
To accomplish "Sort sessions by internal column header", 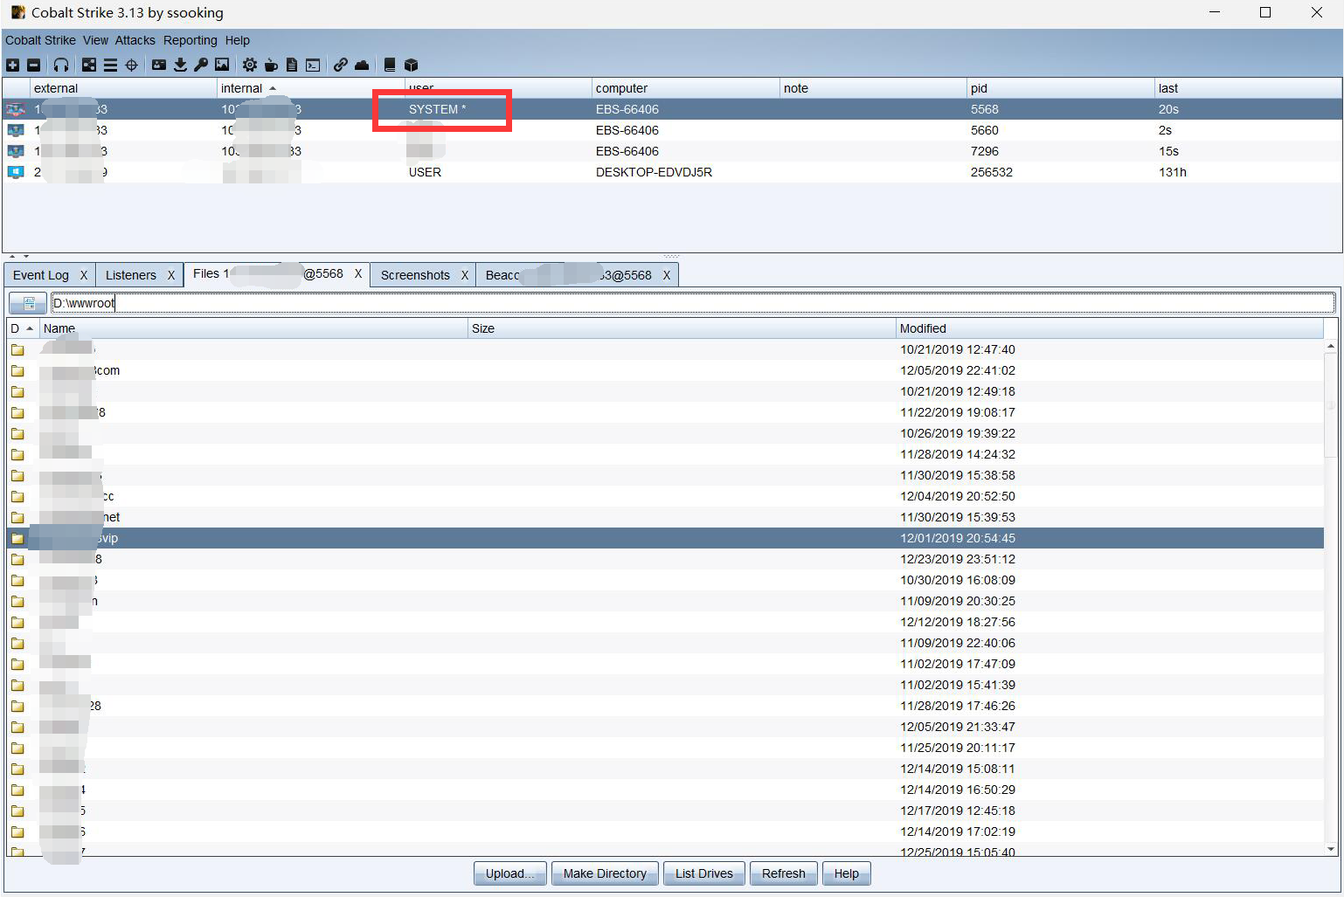I will point(310,88).
